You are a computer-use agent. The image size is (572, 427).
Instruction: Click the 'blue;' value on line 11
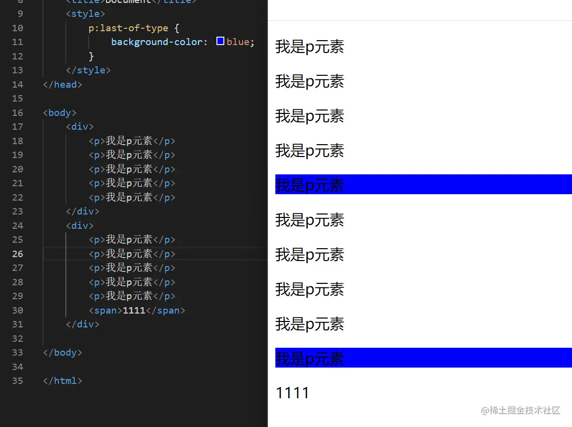click(x=240, y=42)
